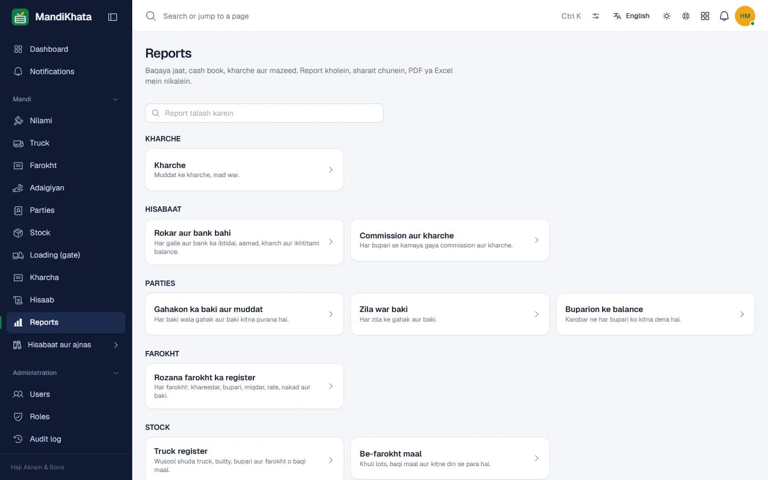Click the Truck icon in sidebar
The image size is (768, 480).
[18, 143]
